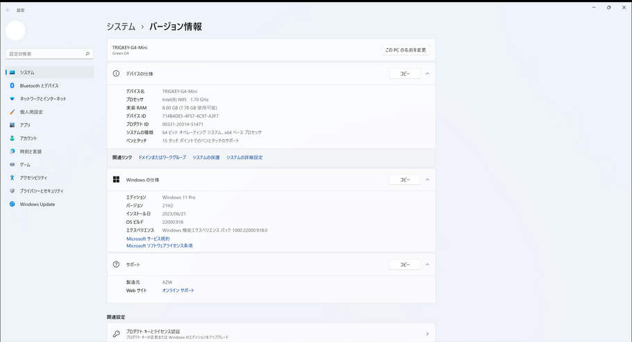Click この PC の名前を変更 button
Image resolution: width=632 pixels, height=342 pixels.
[406, 50]
